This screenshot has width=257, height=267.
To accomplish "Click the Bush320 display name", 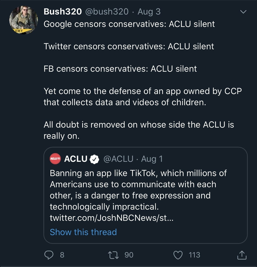I will (x=62, y=12).
